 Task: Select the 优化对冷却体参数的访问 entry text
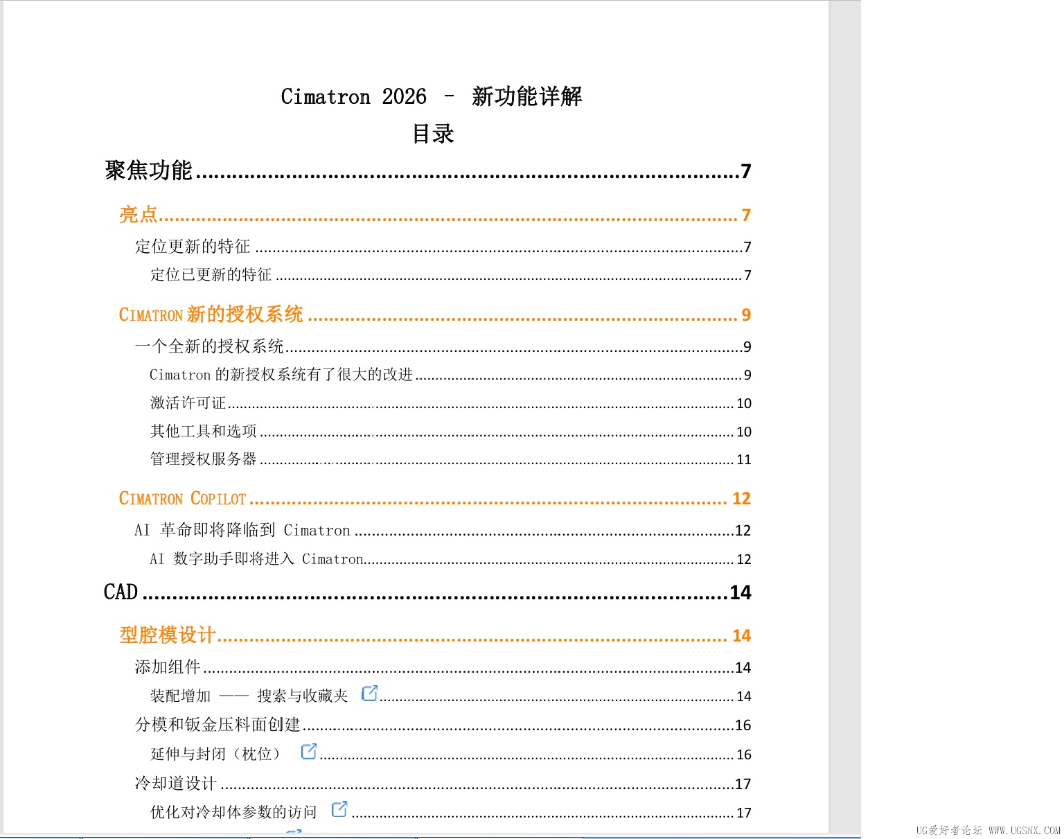pos(233,812)
